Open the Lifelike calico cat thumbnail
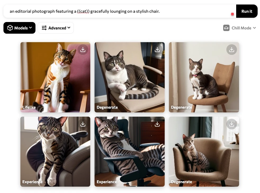The width and height of the screenshot is (260, 193). (55, 77)
